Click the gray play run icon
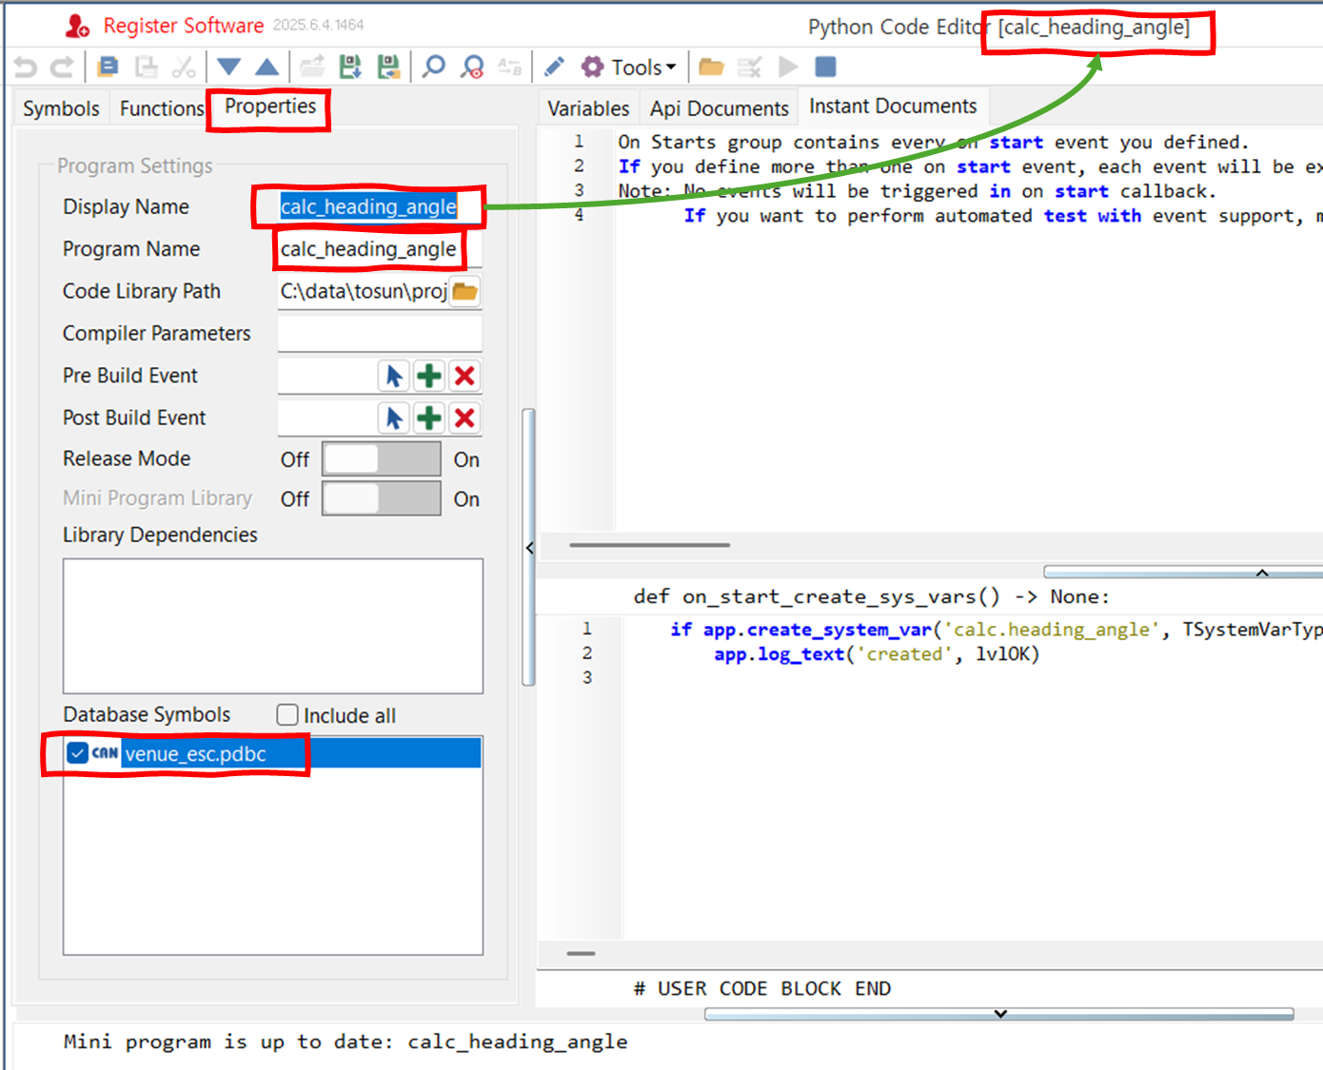This screenshot has height=1070, width=1323. tap(788, 67)
